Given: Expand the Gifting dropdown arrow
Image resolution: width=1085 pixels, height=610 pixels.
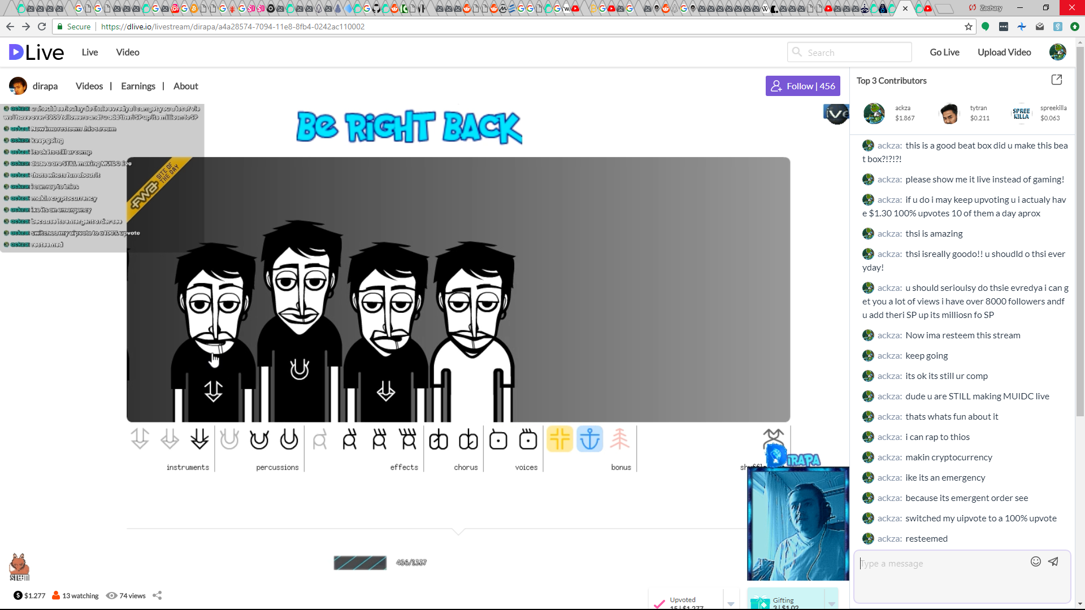Looking at the screenshot, I should coord(831,603).
